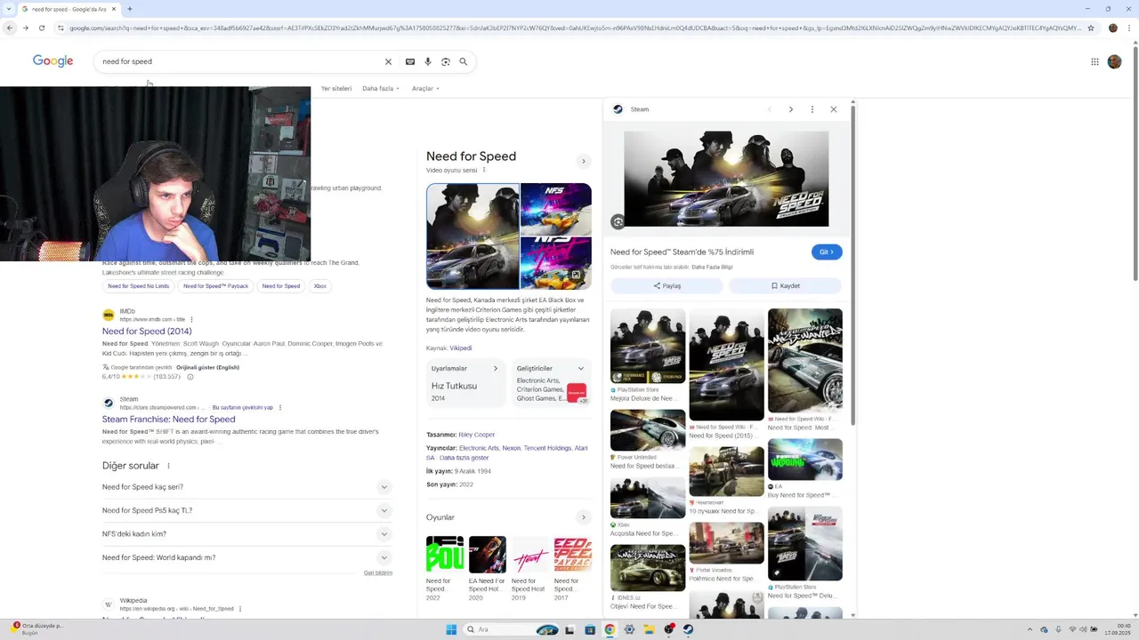Click the Git button in preview
Viewport: 1139px width, 640px height.
pyautogui.click(x=827, y=252)
